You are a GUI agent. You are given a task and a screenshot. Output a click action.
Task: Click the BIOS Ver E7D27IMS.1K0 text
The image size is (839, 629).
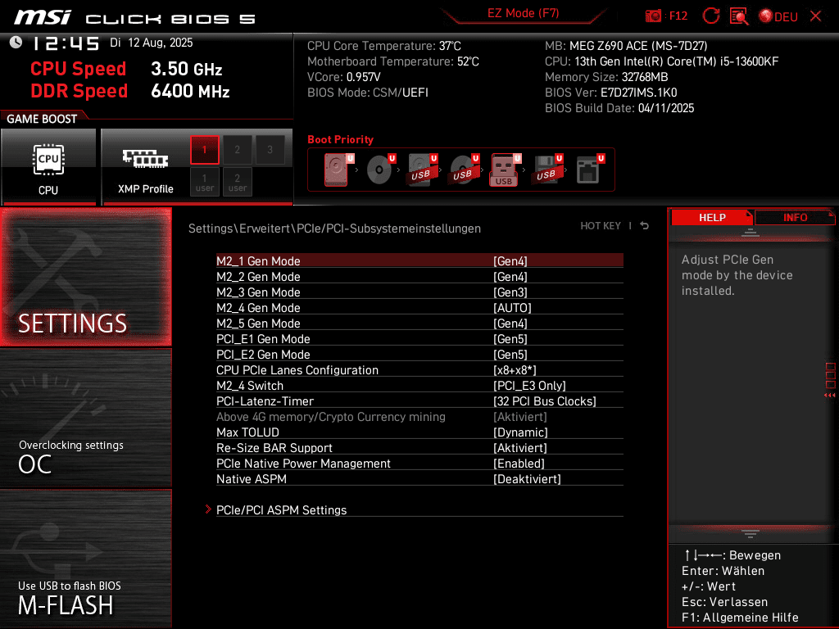610,92
